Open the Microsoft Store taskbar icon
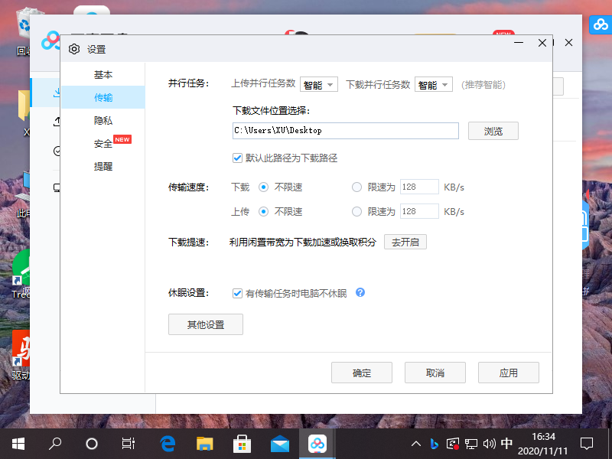612x459 pixels. pos(242,443)
